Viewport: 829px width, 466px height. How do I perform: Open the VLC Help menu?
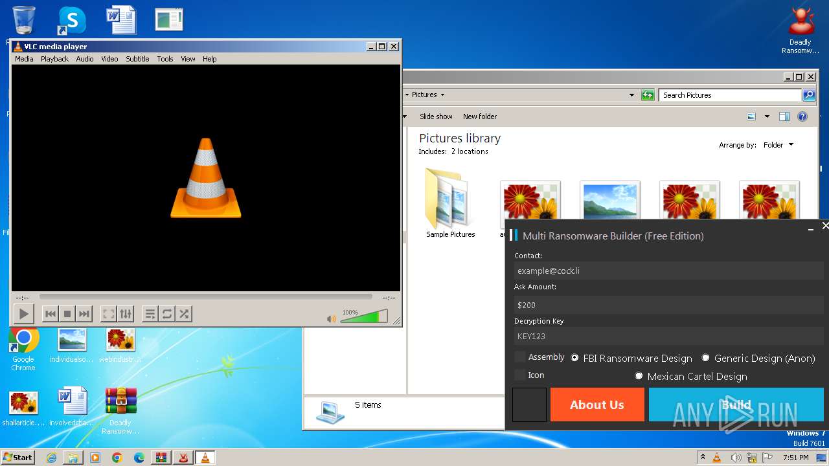point(209,59)
